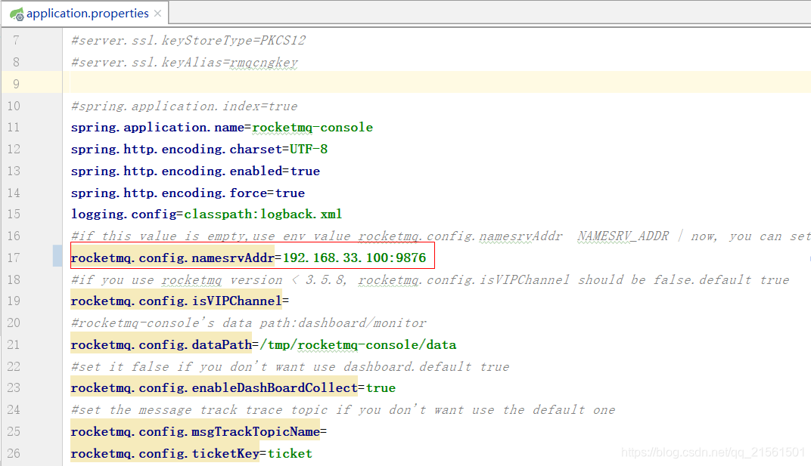Screen dimensions: 811x466
Task: Click the spring.http.encoding.enabled key
Action: 176,171
